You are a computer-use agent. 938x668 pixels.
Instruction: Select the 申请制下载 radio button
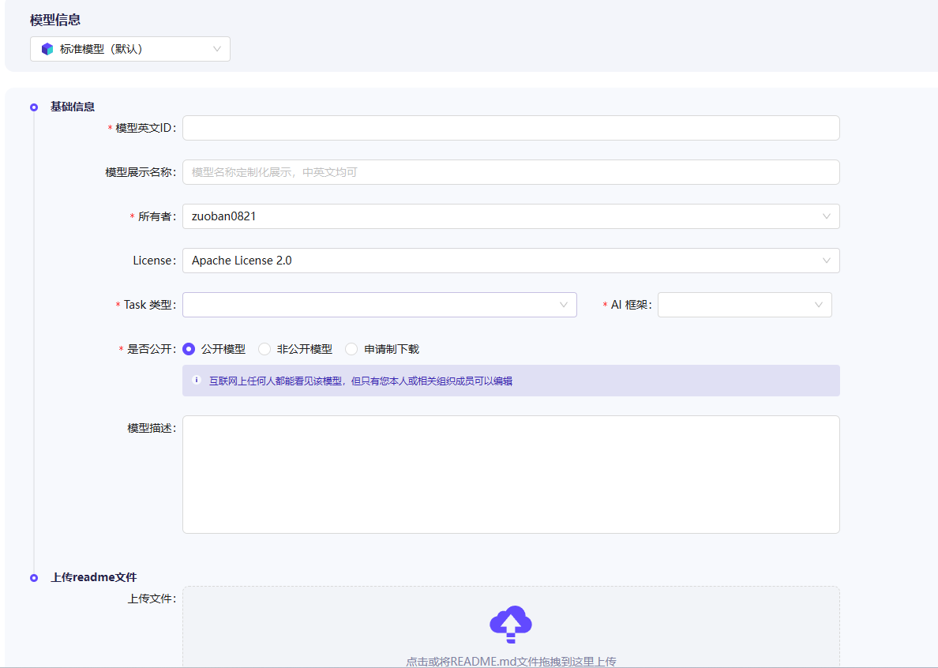[351, 349]
